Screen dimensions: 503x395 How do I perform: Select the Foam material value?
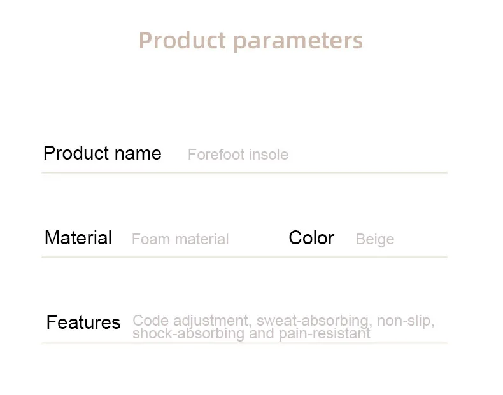pyautogui.click(x=180, y=239)
